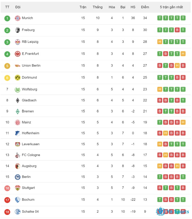Open the Leverkusen team crest
The width and height of the screenshot is (192, 219).
pos(18,144)
